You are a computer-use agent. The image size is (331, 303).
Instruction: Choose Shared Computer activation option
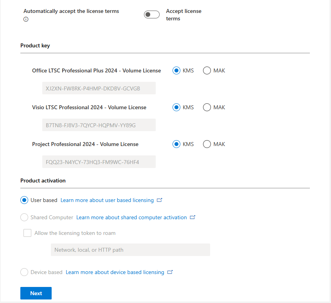24,217
